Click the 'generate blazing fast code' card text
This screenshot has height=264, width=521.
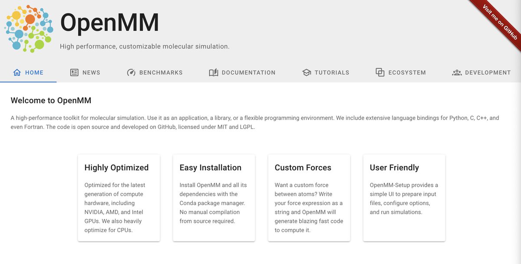(x=309, y=221)
